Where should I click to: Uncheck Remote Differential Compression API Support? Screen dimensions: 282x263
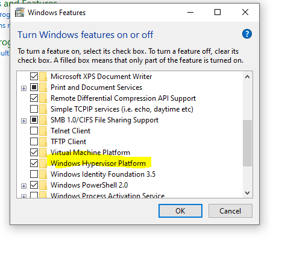[x=34, y=98]
